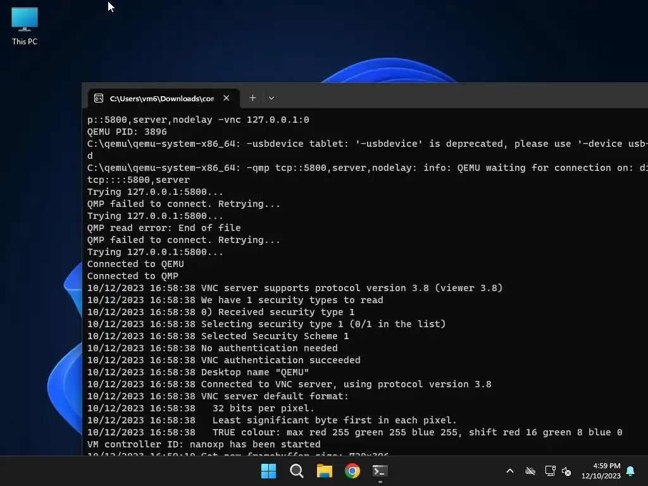Select the C:\Users\vm6\Downloads terminal tab
This screenshot has width=648, height=486.
(x=164, y=98)
